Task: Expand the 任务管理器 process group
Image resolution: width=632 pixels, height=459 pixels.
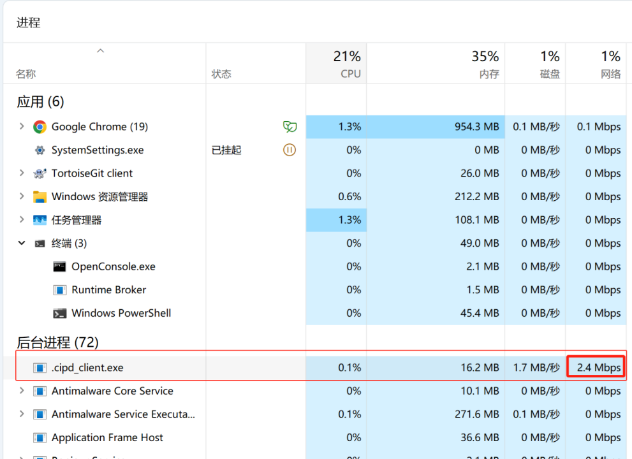Action: [21, 220]
